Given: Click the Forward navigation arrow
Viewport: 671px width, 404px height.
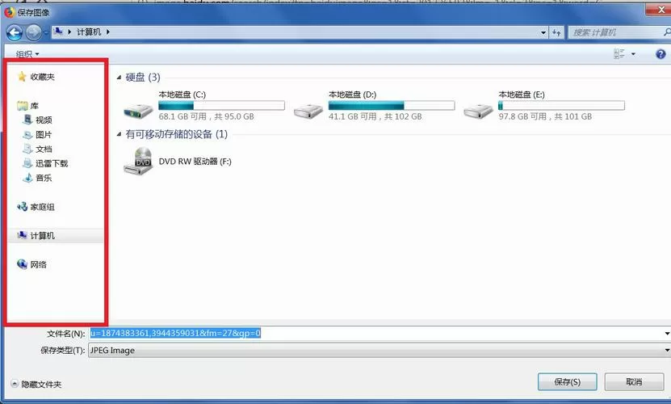Looking at the screenshot, I should (x=33, y=32).
